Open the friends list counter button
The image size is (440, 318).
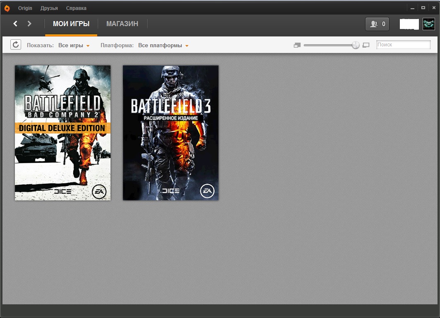pos(377,24)
